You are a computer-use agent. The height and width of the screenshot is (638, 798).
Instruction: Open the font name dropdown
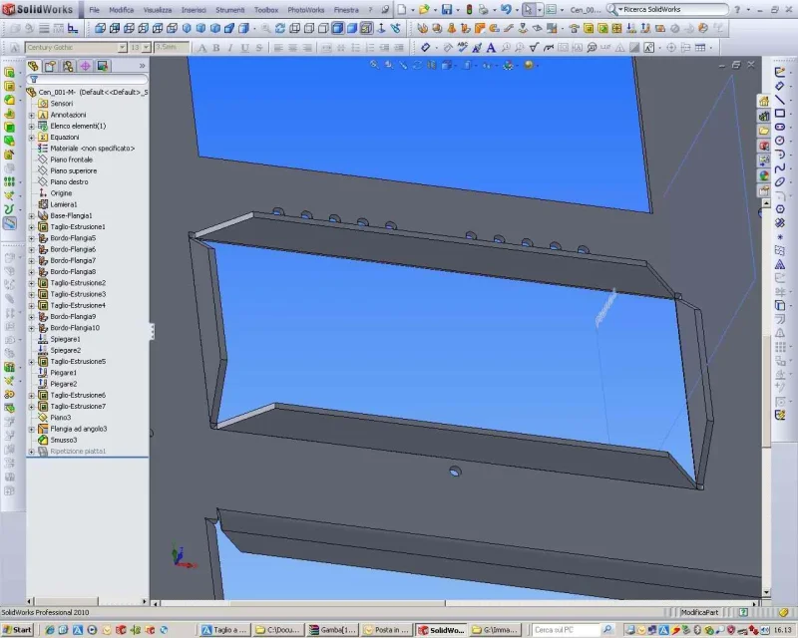122,47
